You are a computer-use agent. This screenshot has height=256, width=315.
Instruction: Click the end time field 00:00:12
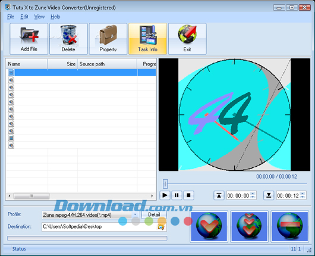pos(288,195)
